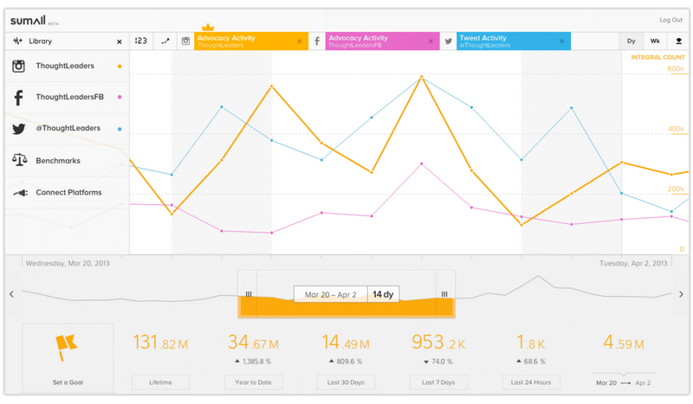This screenshot has height=404, width=693.
Task: Click the 953.2 K value
Action: click(438, 343)
